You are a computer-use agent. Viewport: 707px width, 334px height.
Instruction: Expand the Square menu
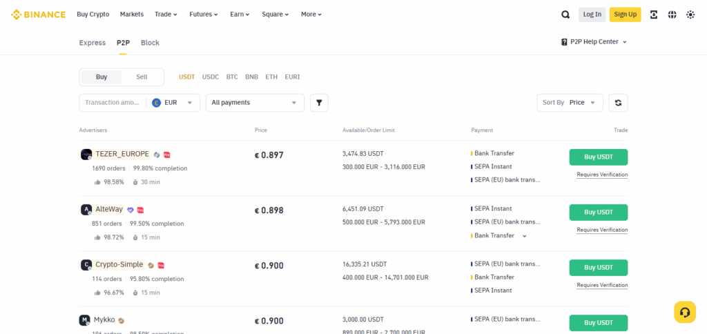[x=275, y=14]
